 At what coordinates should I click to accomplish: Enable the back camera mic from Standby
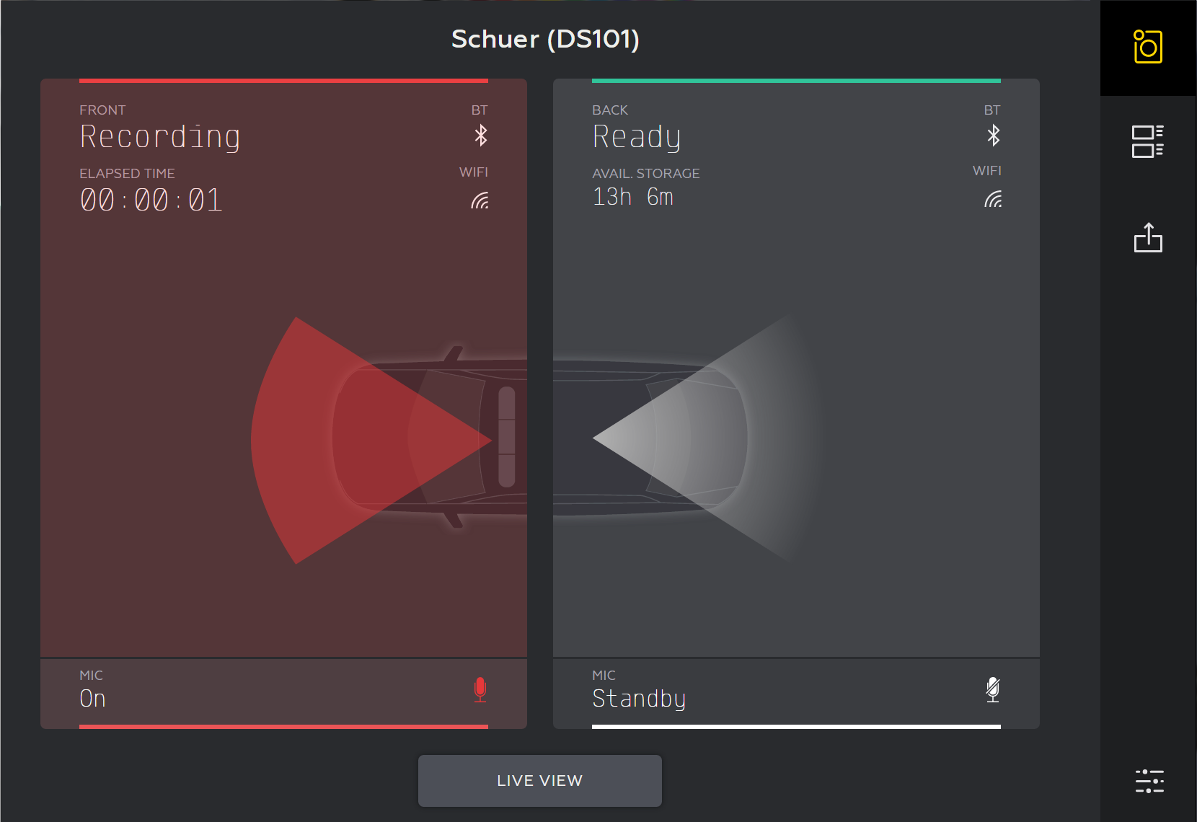coord(993,690)
